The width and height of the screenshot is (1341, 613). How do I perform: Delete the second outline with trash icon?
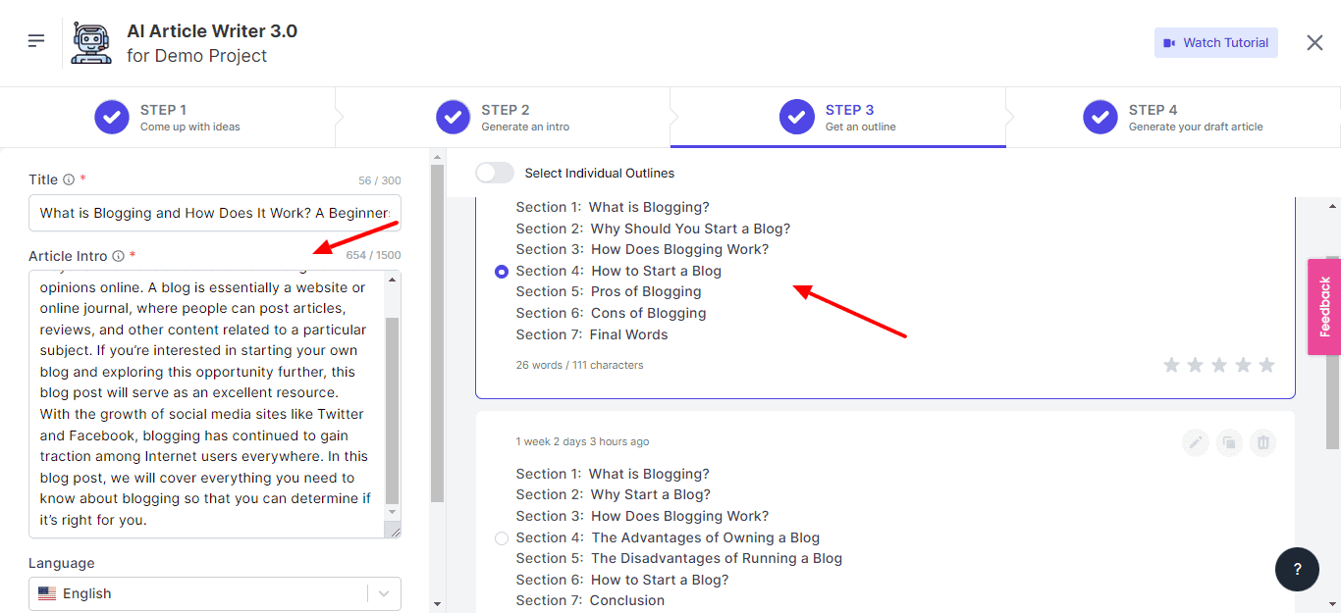pyautogui.click(x=1263, y=442)
